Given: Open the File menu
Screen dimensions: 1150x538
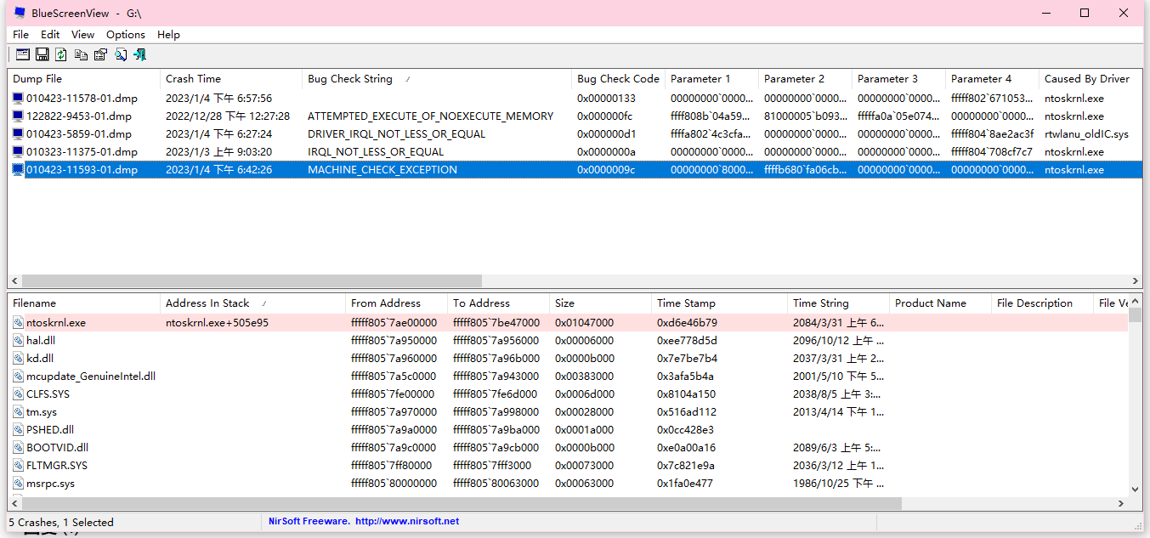Looking at the screenshot, I should coord(20,34).
